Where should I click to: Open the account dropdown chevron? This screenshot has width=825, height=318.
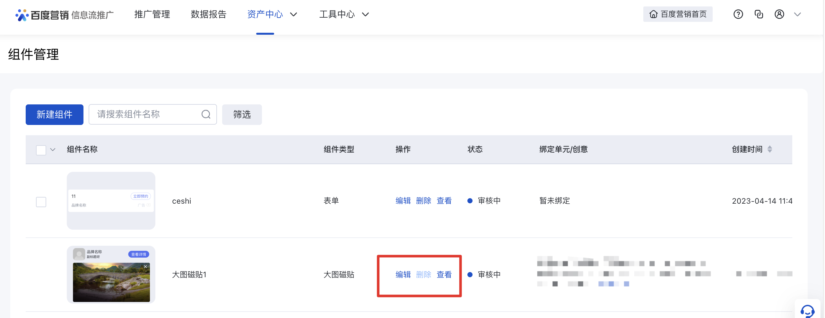[797, 14]
